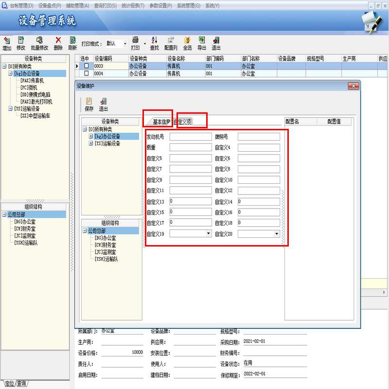Screen dimensions: 389x389
Task: Click horizontal scrollbar right arrow
Action: coord(384,292)
